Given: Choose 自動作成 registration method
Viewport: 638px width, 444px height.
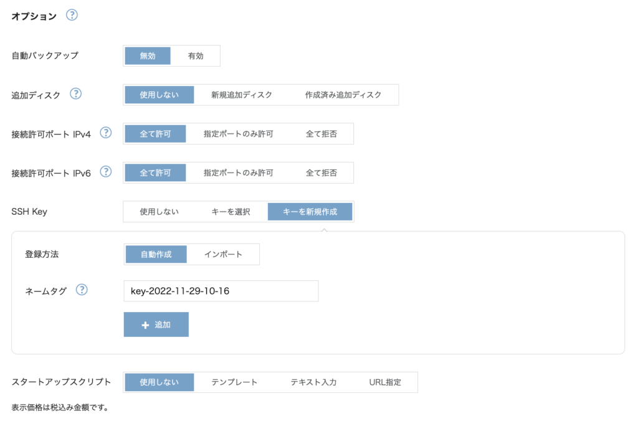Looking at the screenshot, I should [x=156, y=255].
